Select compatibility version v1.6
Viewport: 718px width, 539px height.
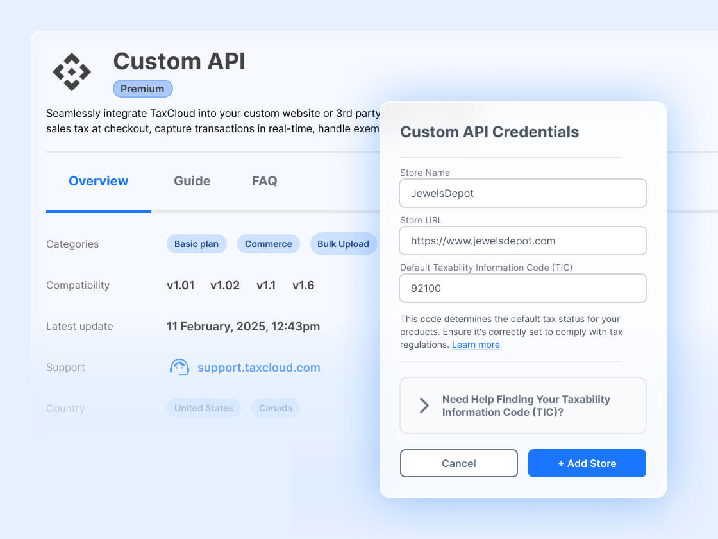point(303,286)
